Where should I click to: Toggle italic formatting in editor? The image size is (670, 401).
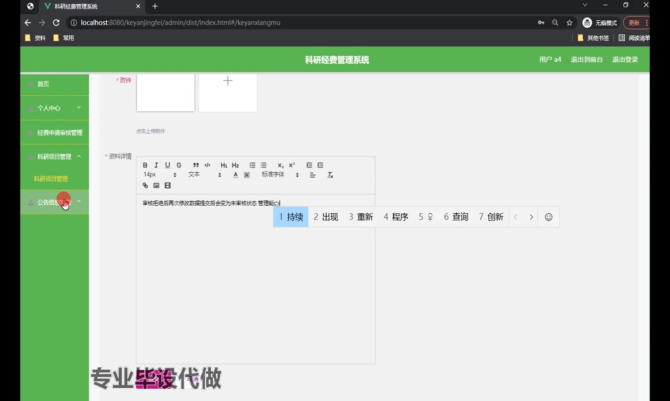click(156, 165)
